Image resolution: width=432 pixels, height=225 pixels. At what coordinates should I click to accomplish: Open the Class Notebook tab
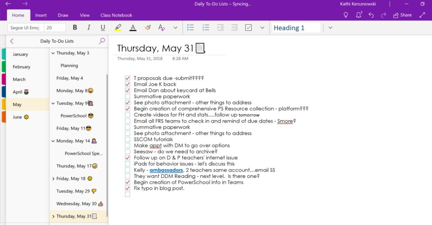tap(116, 15)
